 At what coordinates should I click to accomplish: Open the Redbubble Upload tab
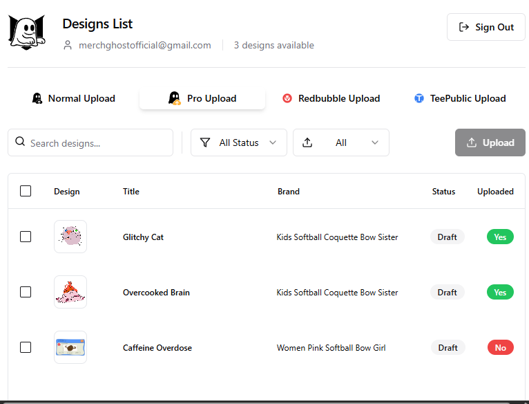tap(331, 98)
